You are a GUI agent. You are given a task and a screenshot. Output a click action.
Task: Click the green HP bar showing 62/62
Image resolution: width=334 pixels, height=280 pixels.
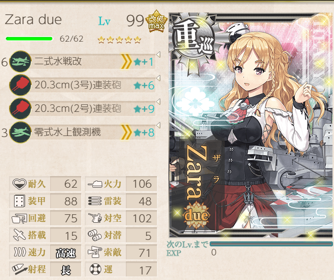pyautogui.click(x=29, y=39)
